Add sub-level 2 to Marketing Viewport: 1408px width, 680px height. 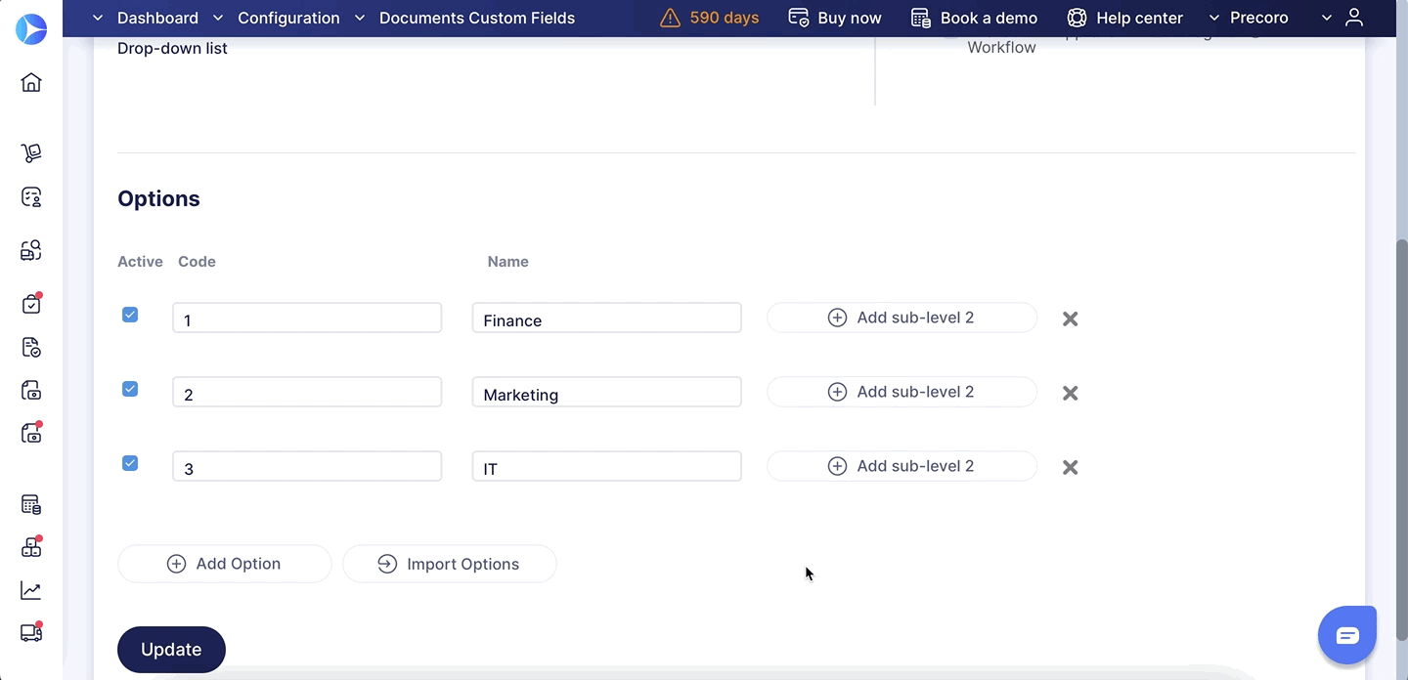tap(902, 392)
